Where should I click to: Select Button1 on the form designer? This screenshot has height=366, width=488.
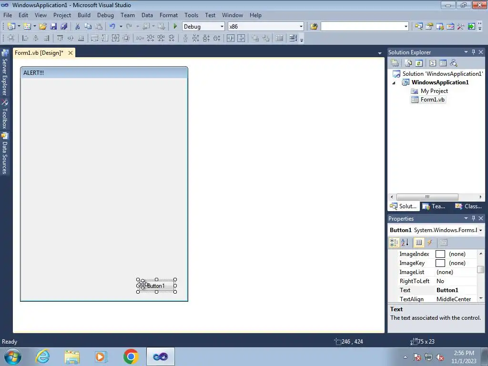[x=156, y=286]
